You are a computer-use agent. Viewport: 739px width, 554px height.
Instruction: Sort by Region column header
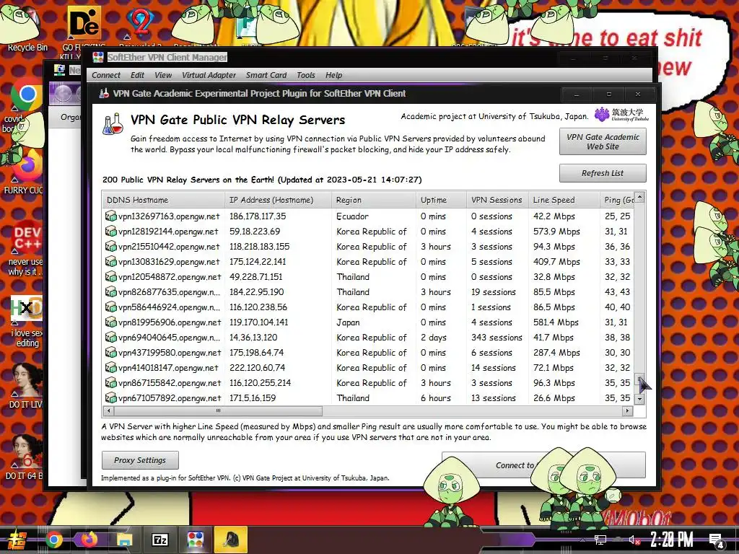pos(374,200)
